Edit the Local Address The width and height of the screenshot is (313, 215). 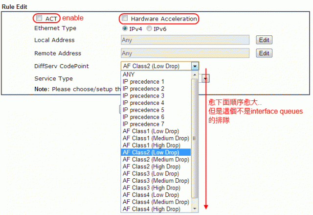[x=264, y=40]
